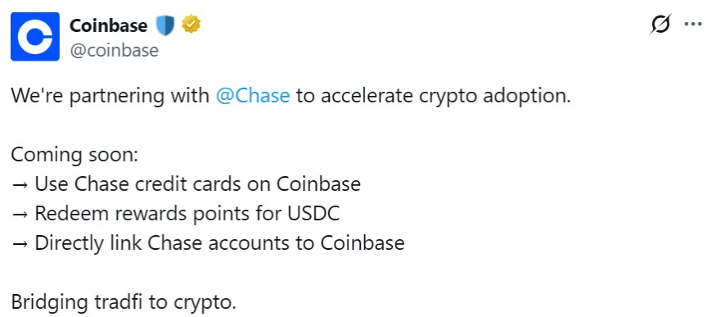The height and width of the screenshot is (317, 707).
Task: Click the "Redeem rewards points for" text
Action: 158,214
